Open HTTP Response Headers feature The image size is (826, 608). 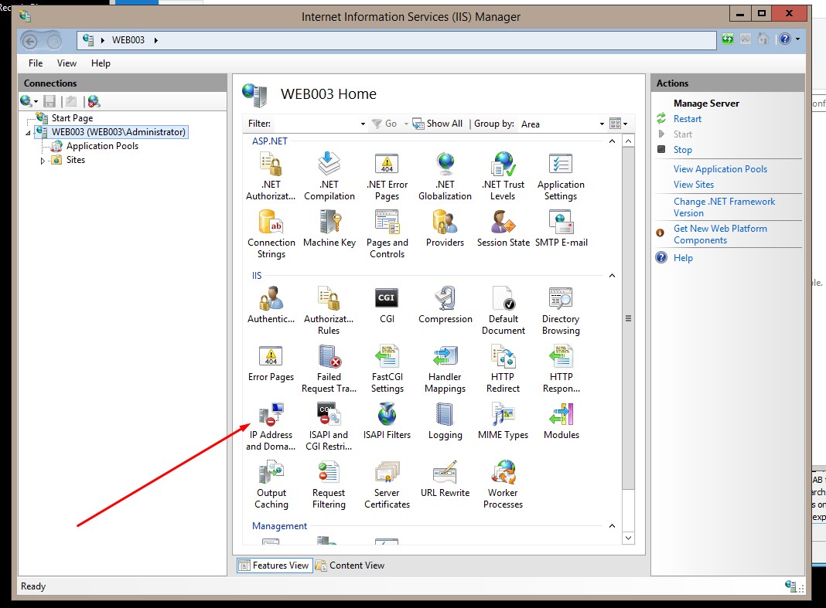point(561,369)
